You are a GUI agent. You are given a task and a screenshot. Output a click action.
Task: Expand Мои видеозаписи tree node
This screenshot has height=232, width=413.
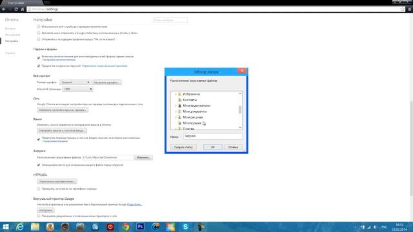pos(176,106)
